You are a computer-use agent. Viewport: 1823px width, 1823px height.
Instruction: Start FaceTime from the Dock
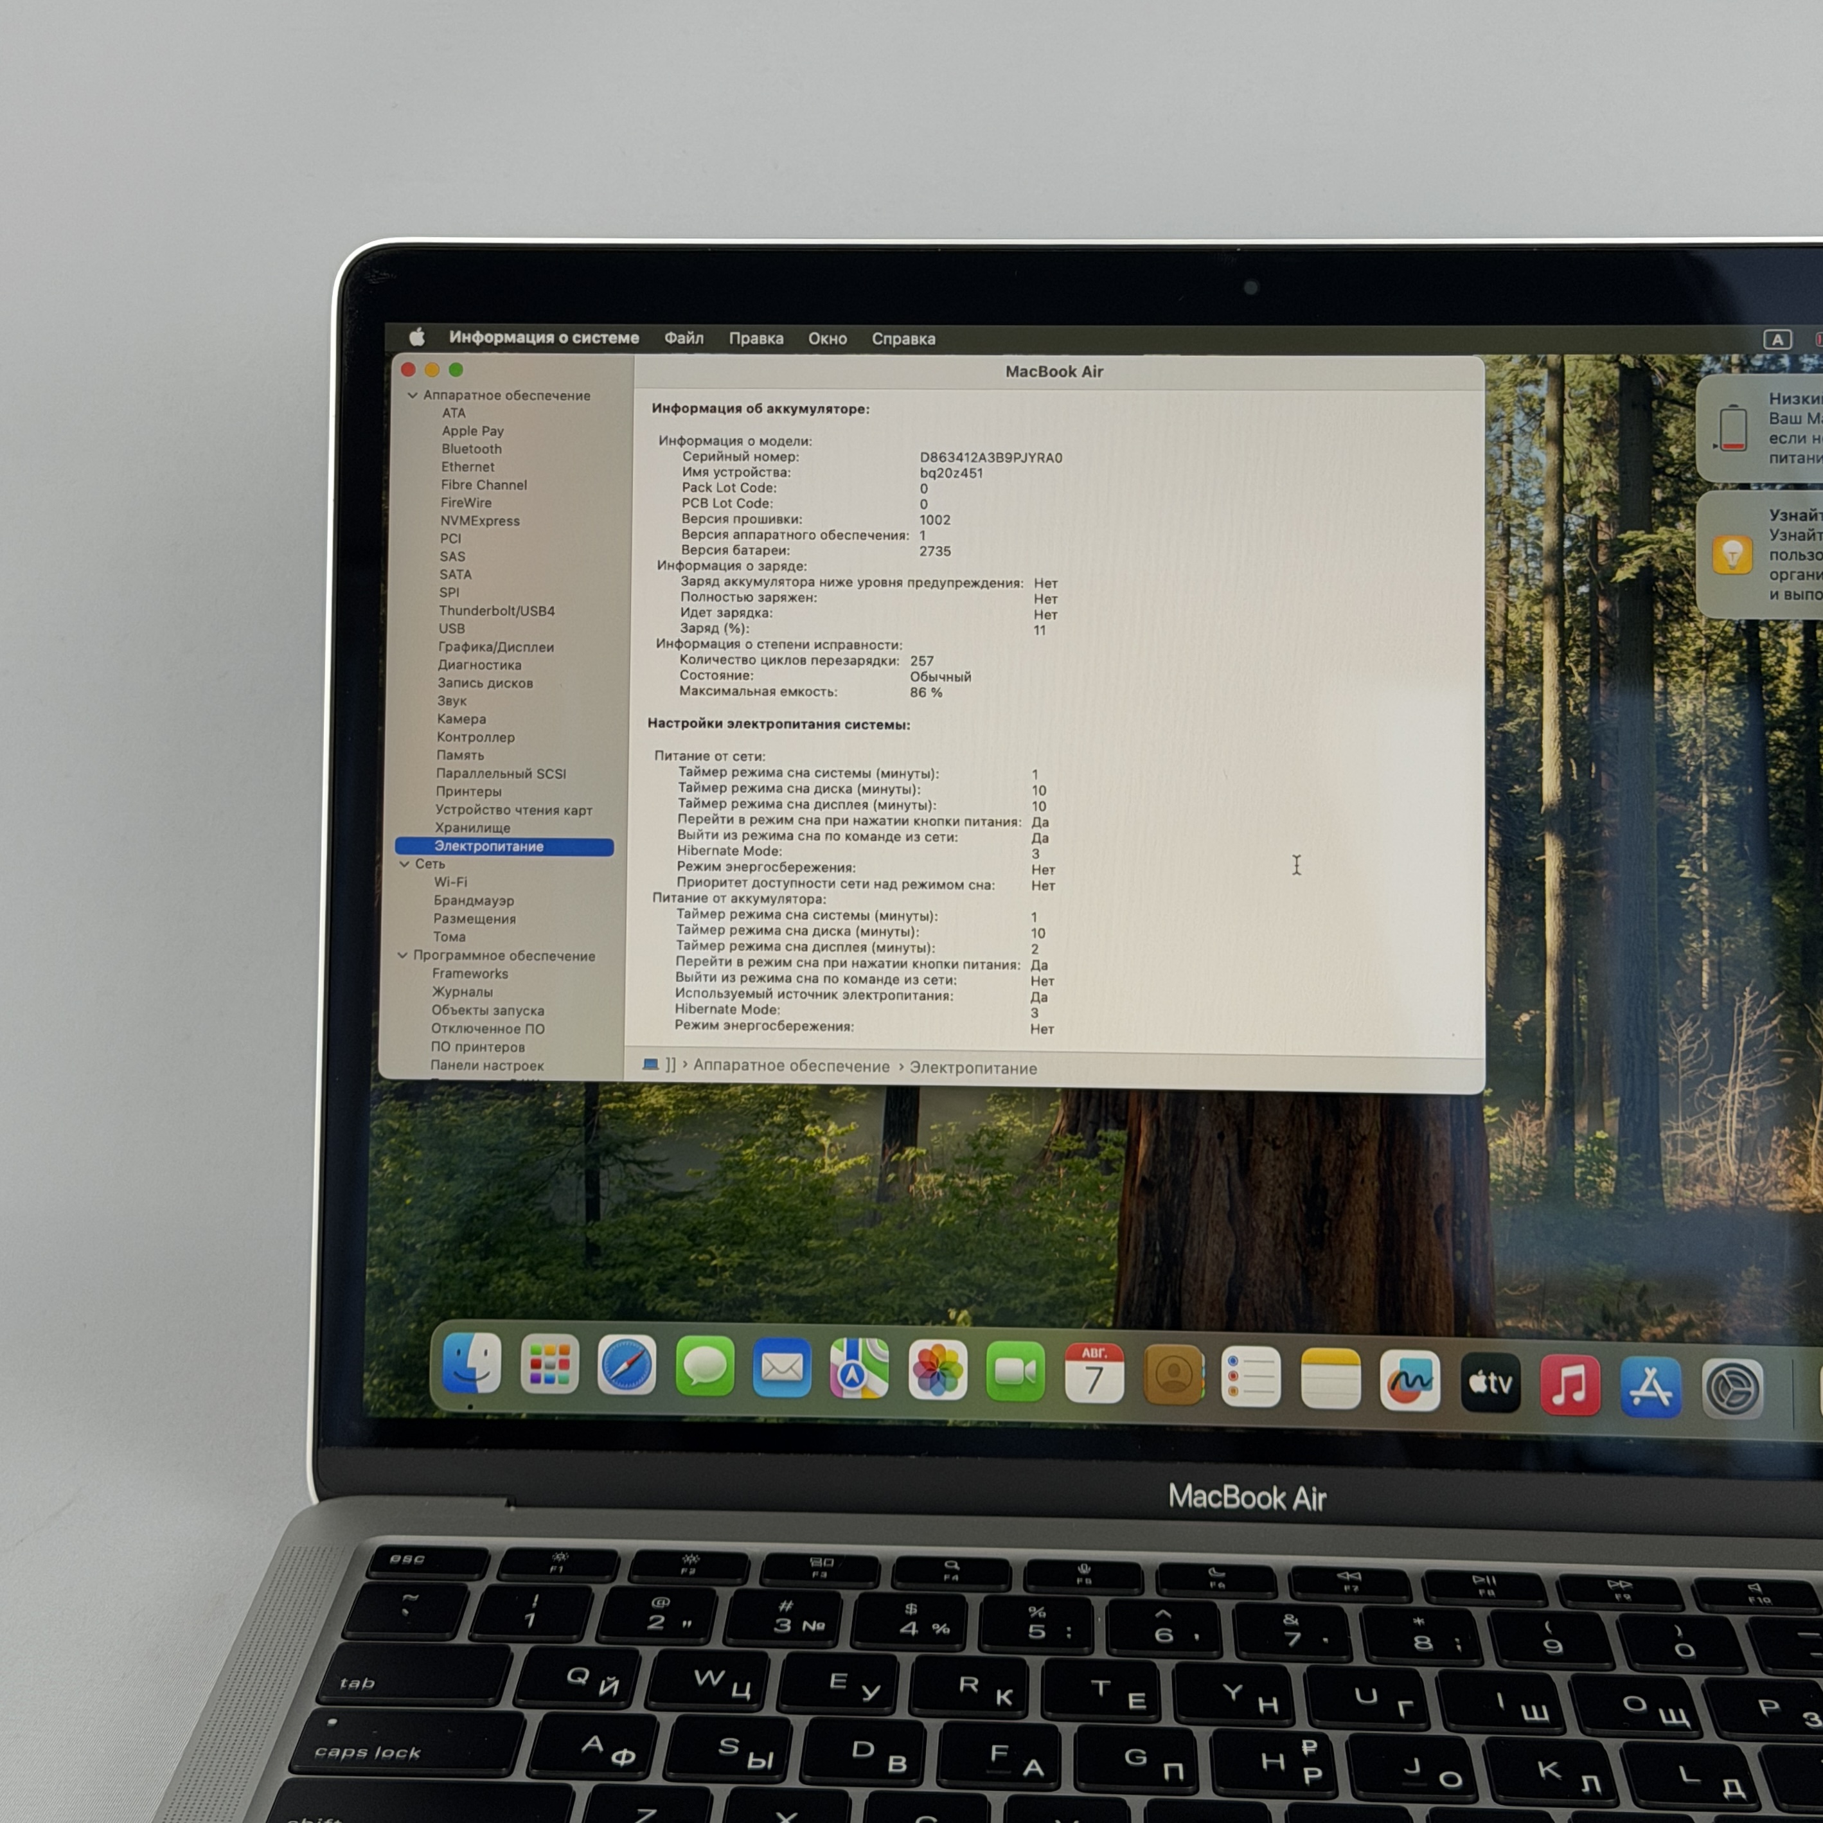(1015, 1372)
